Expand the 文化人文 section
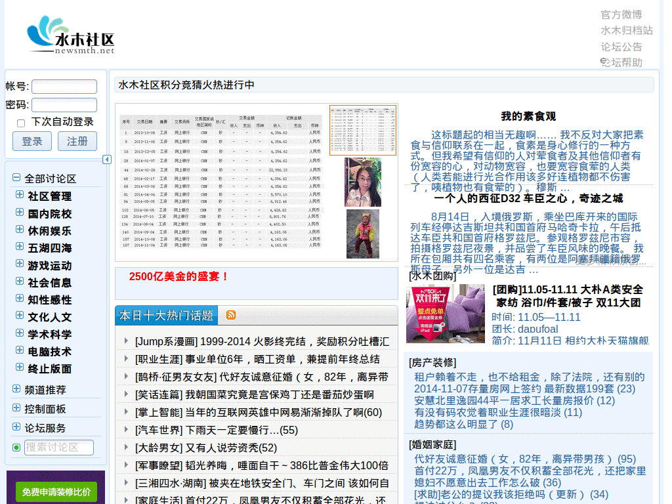 (x=20, y=316)
